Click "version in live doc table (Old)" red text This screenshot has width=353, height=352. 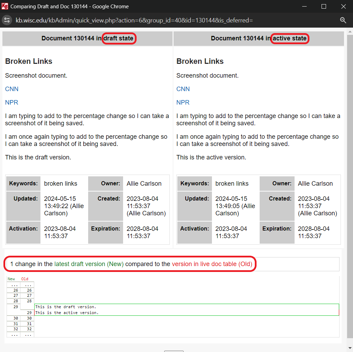(x=212, y=264)
